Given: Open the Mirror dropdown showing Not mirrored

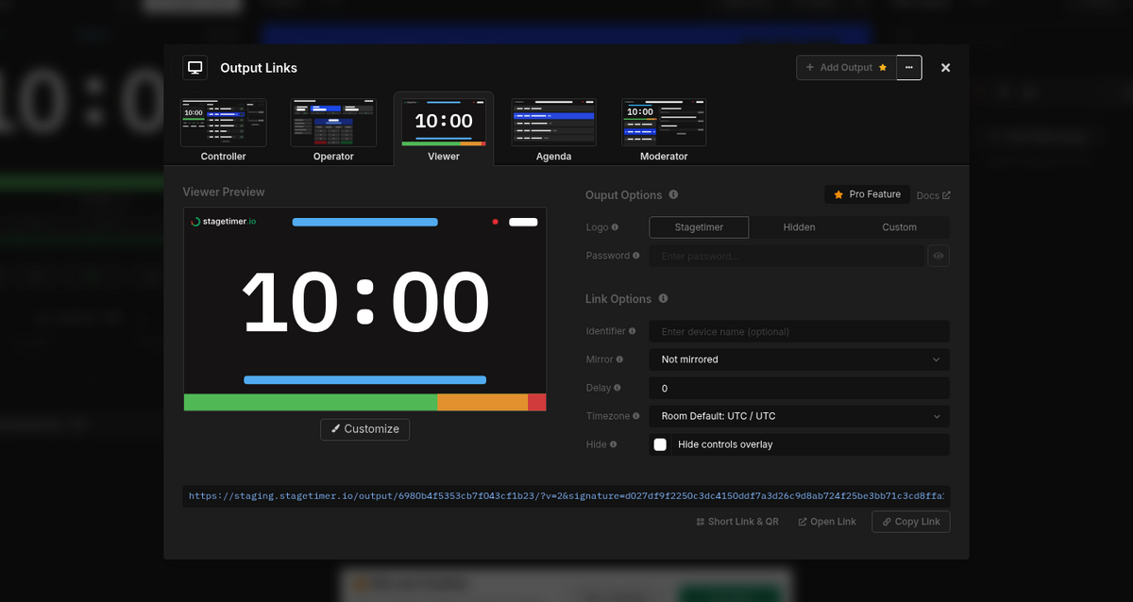Looking at the screenshot, I should tap(798, 360).
